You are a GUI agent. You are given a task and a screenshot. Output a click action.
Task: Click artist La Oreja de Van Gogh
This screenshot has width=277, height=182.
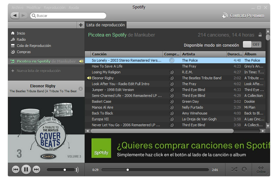tap(199, 119)
